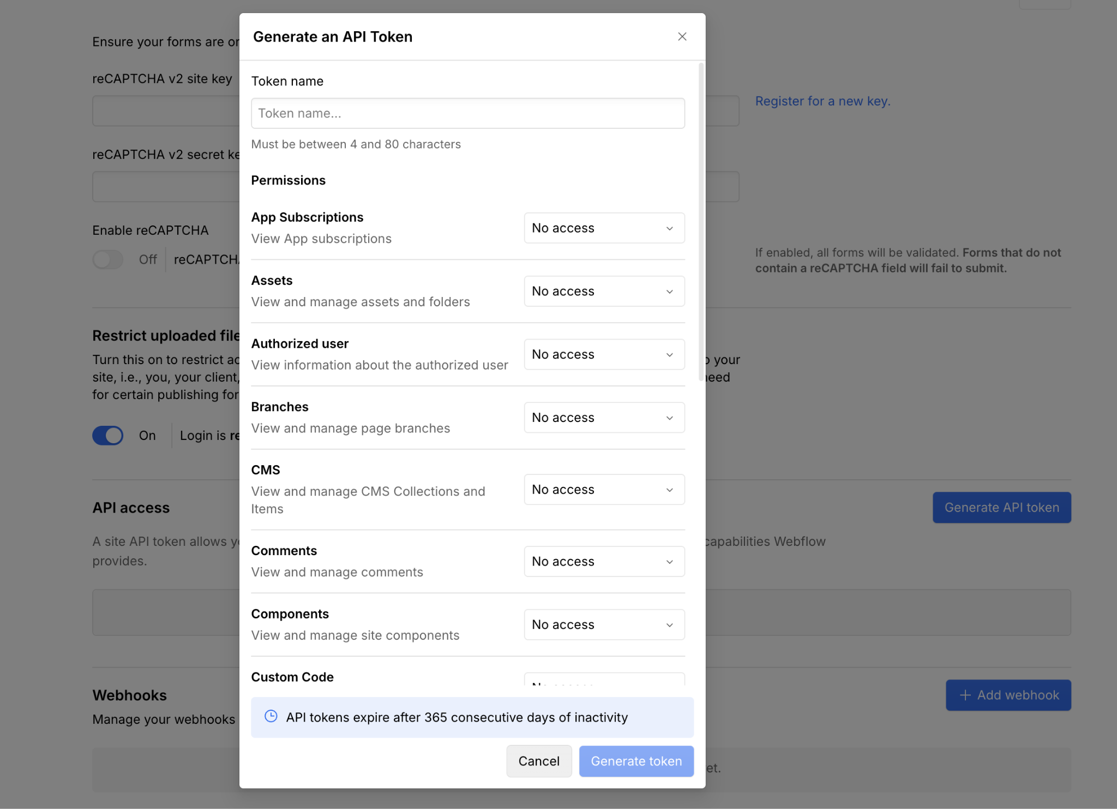Click the Token name input field
1117x809 pixels.
point(467,113)
